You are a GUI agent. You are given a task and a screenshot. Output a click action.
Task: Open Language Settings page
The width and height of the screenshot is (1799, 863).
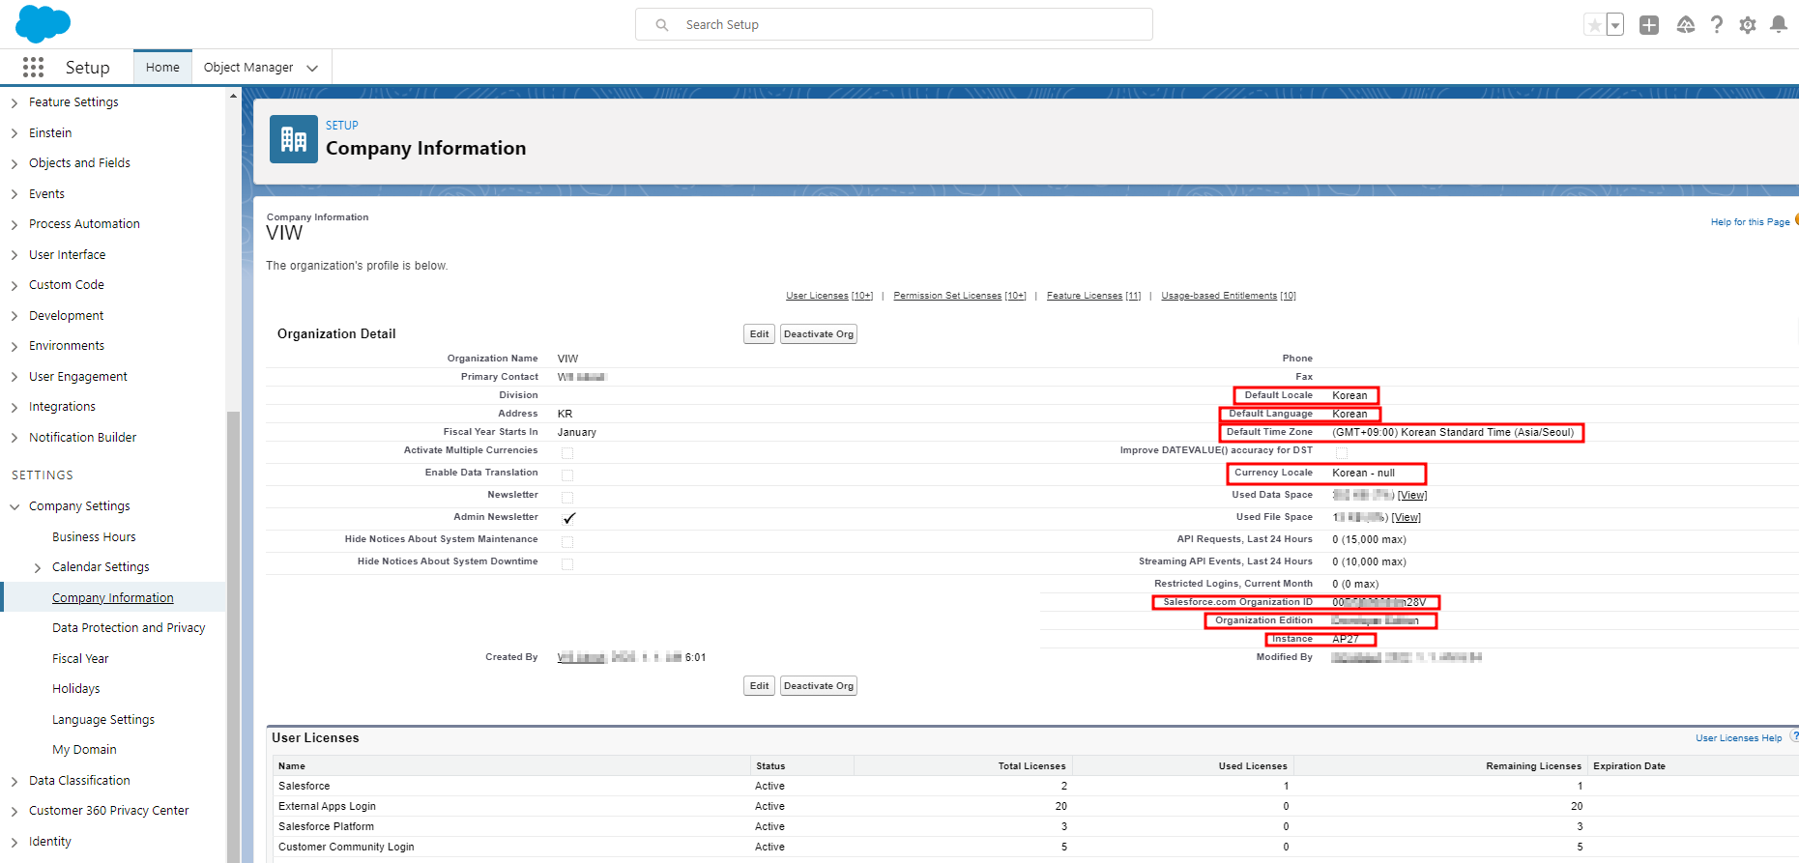[103, 720]
